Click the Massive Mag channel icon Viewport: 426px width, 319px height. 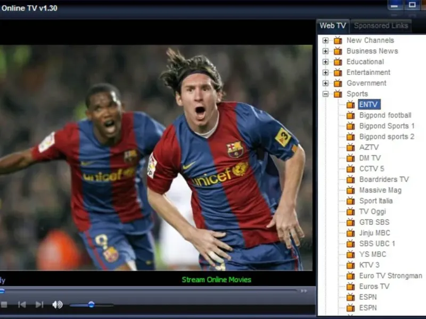(350, 190)
